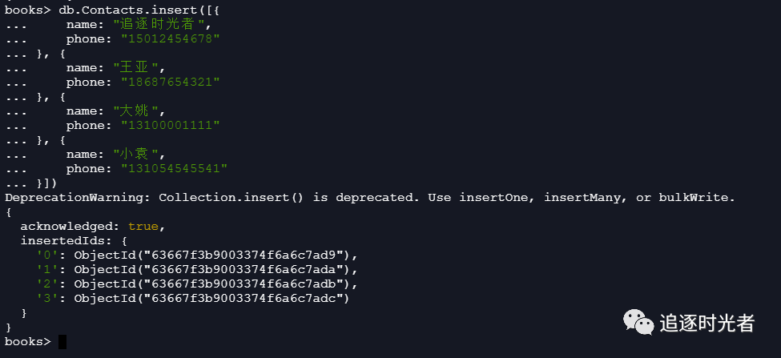781x358 pixels.
Task: Click the phone number "15012454678"
Action: coord(170,38)
